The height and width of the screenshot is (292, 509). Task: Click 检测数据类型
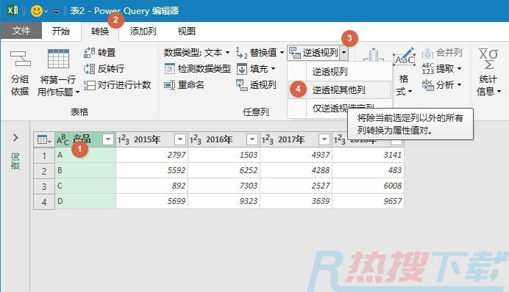tap(197, 69)
